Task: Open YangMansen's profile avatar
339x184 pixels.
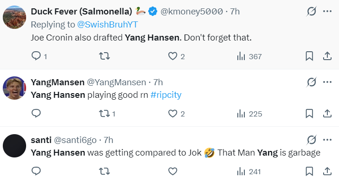Action: tap(14, 88)
